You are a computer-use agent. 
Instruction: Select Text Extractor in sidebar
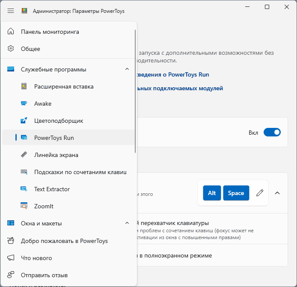point(68,189)
